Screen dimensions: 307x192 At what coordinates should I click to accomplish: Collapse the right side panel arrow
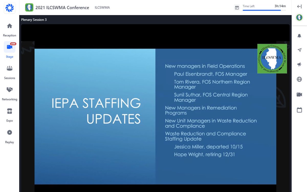click(x=299, y=7)
